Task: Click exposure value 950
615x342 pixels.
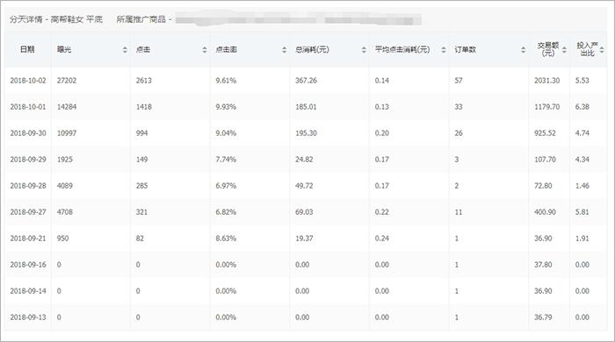Action: coord(62,239)
